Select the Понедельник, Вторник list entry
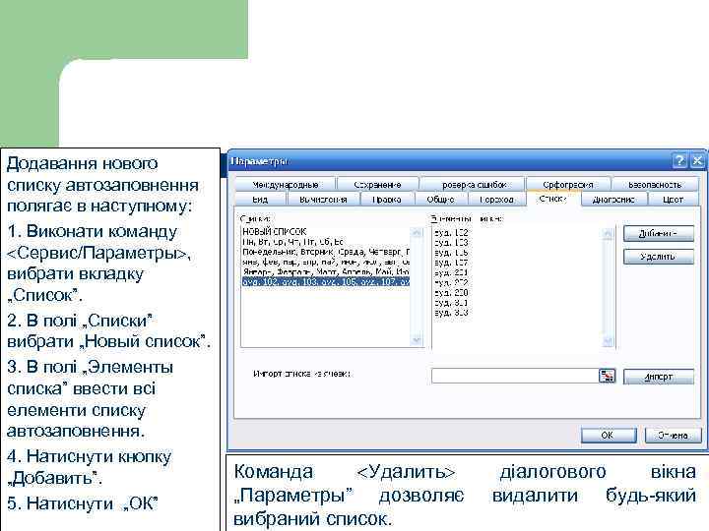This screenshot has height=531, width=709. coord(325,252)
